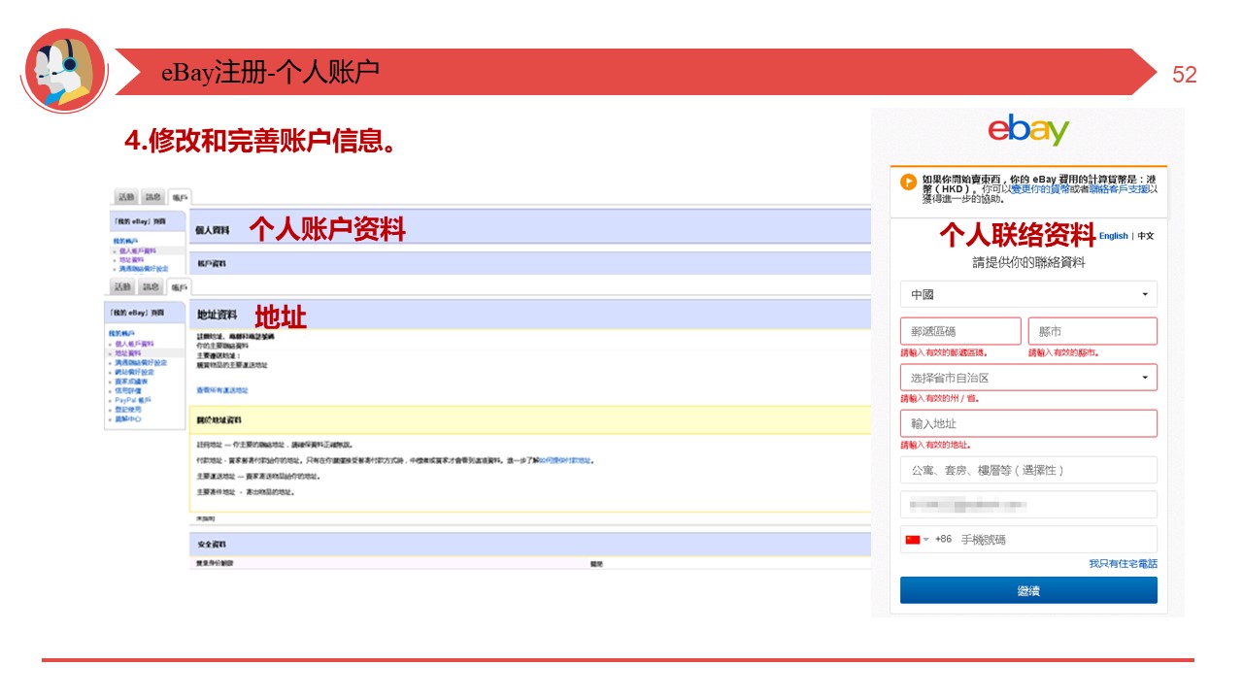1243x699 pixels.
Task: Follow the 如何提供付款地址 link
Action: pos(565,460)
